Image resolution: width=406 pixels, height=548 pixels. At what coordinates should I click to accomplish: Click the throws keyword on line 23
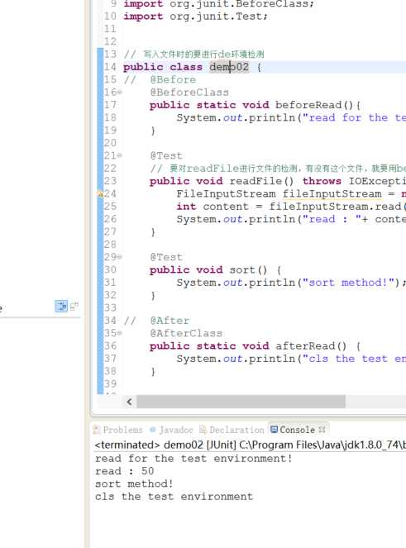pos(322,181)
